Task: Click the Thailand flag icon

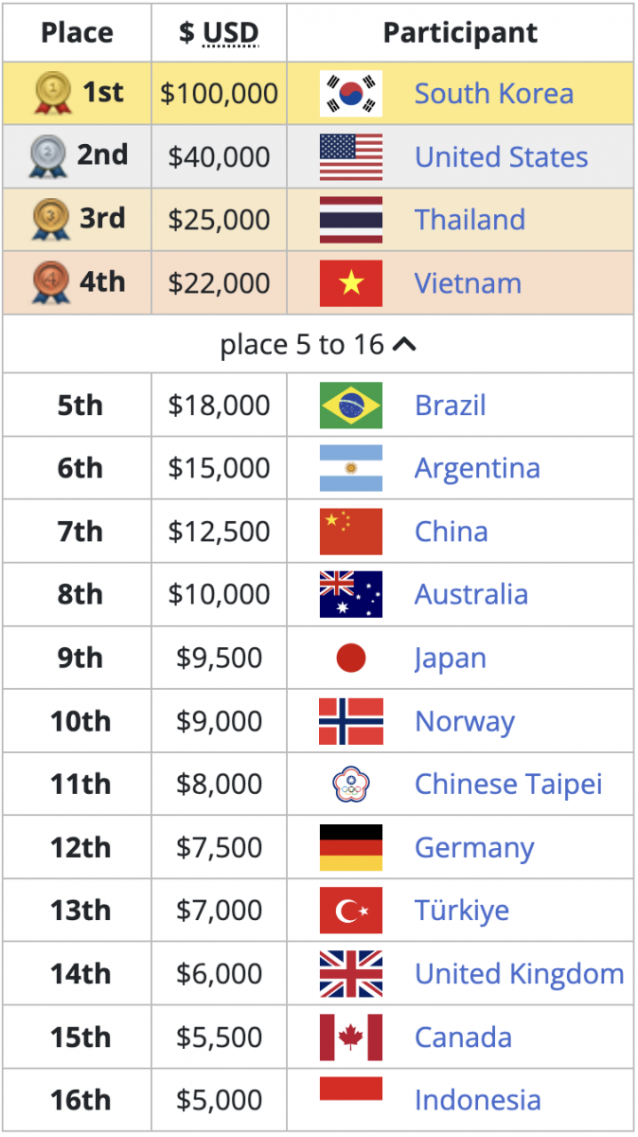Action: [351, 220]
